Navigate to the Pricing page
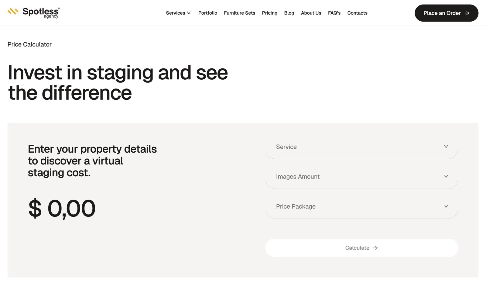 pos(269,13)
